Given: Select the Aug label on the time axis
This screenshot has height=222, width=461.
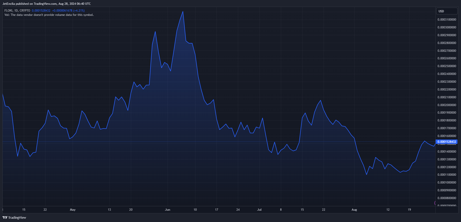Looking at the screenshot, I should tap(354, 210).
